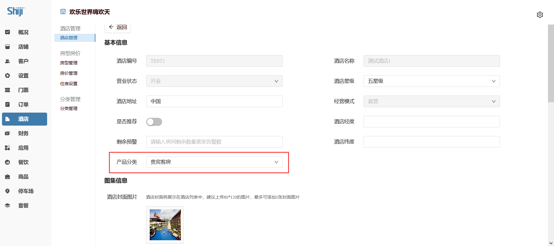
Task: Open the 客户 customer icon
Action: 8,61
